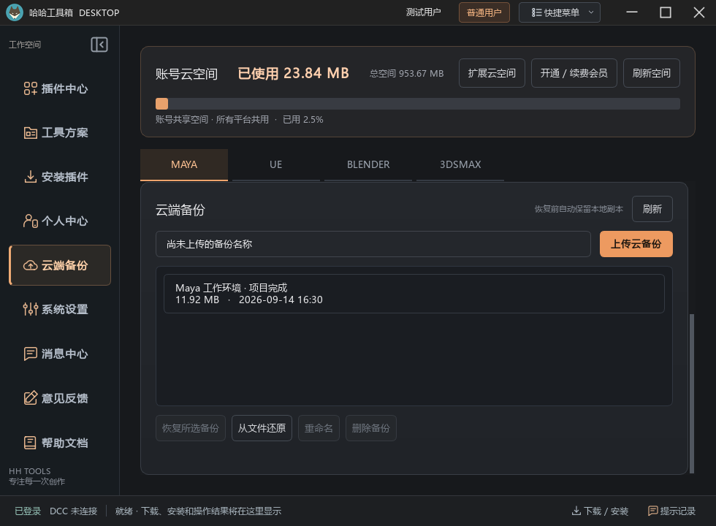Open 帮助文档 from the sidebar
The width and height of the screenshot is (716, 526).
(60, 443)
